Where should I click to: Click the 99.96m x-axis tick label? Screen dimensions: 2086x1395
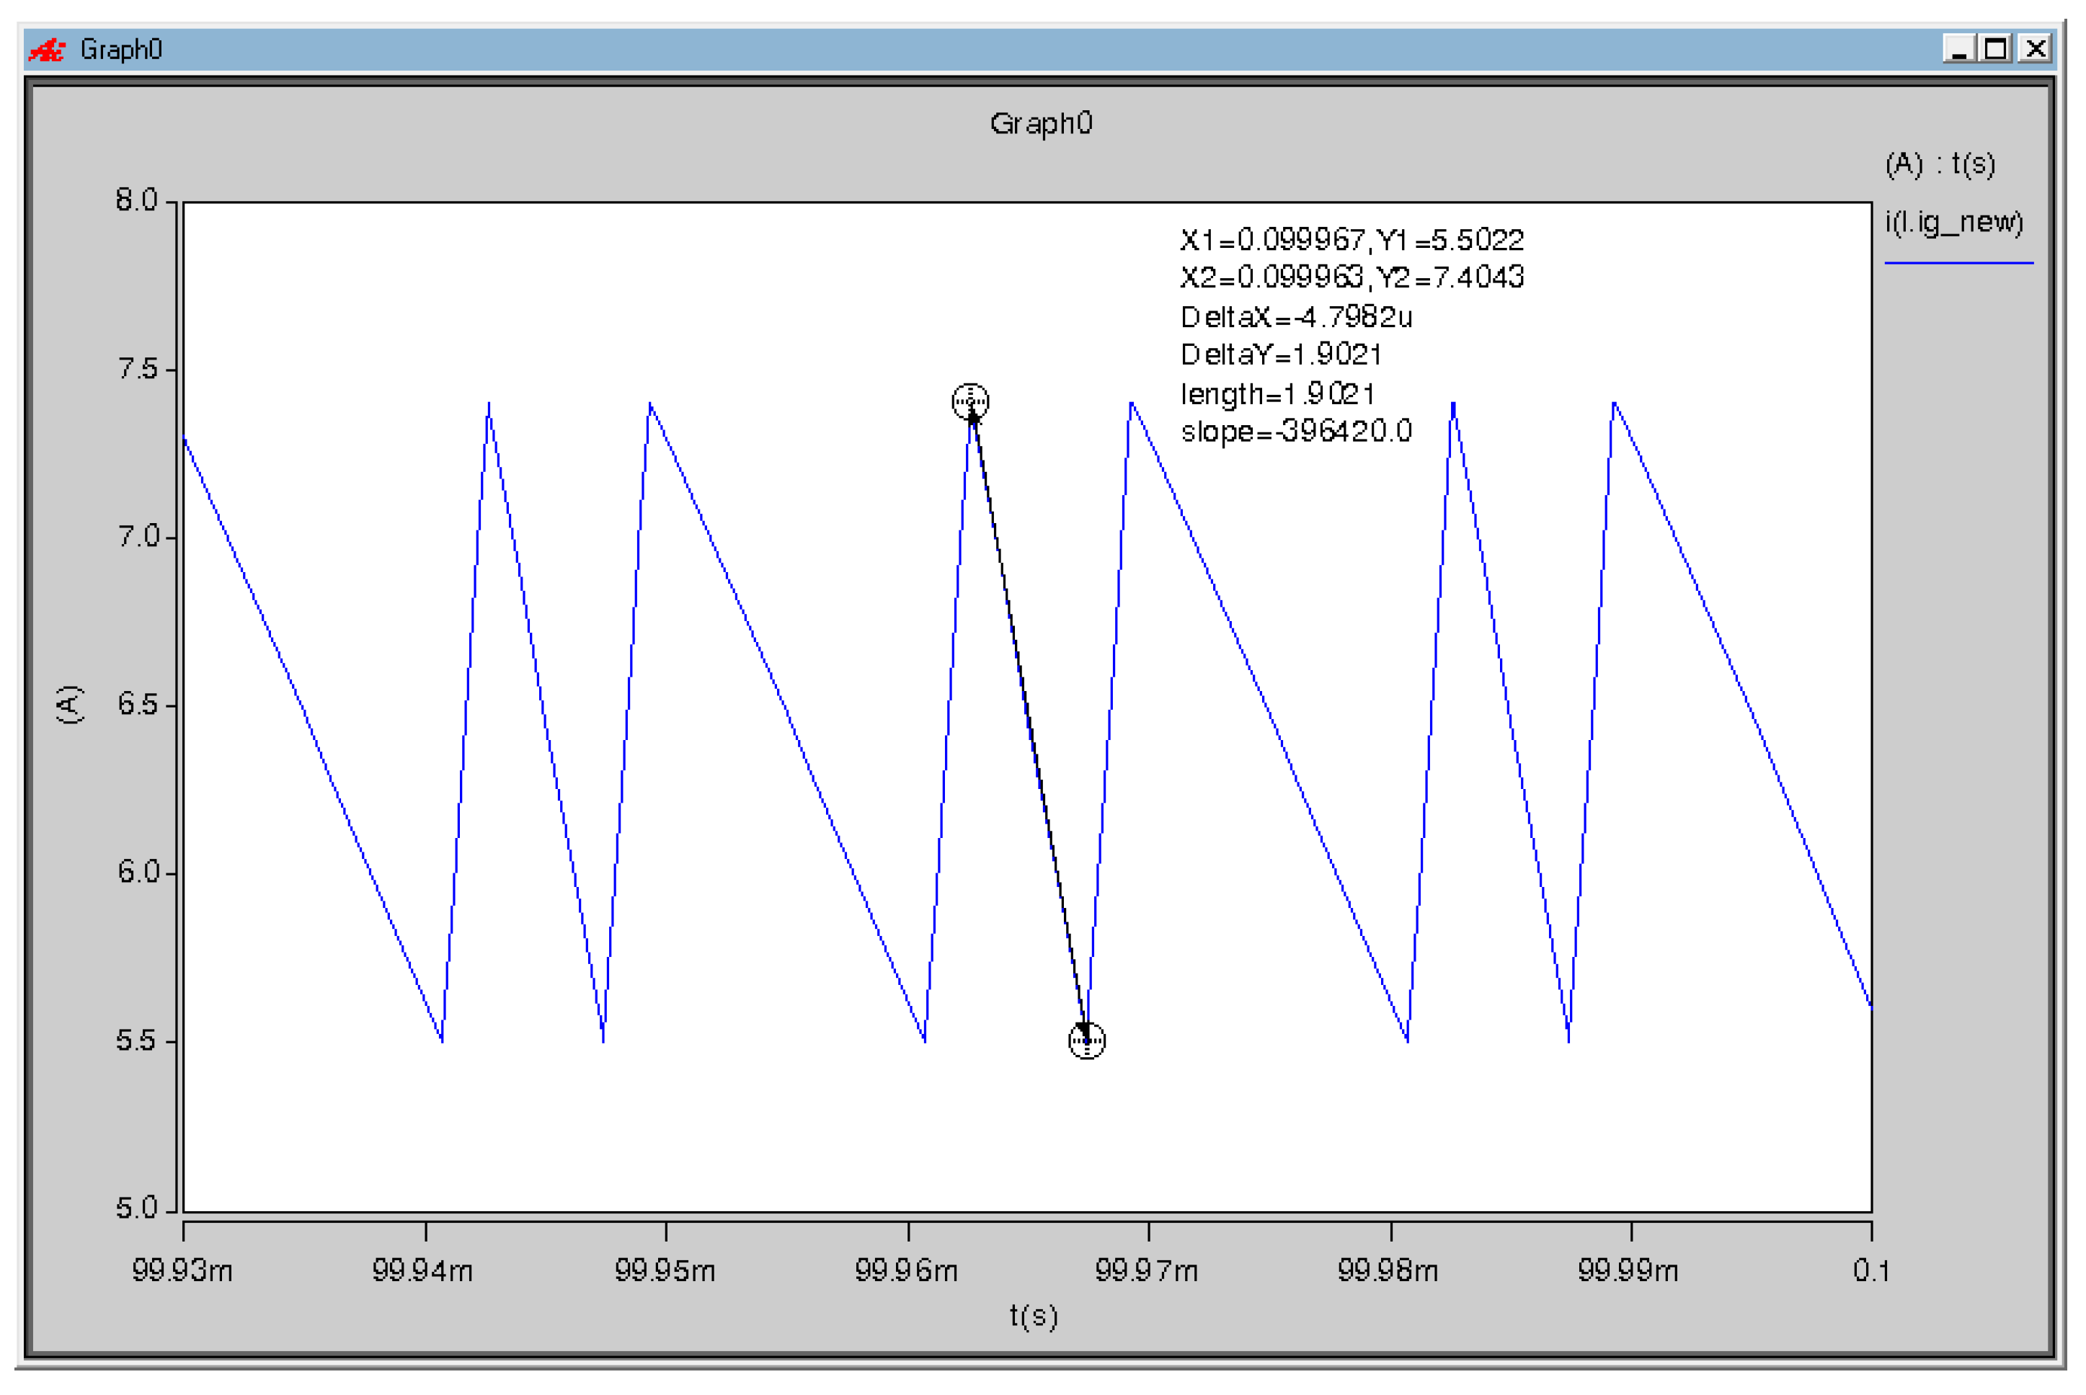click(x=906, y=1270)
